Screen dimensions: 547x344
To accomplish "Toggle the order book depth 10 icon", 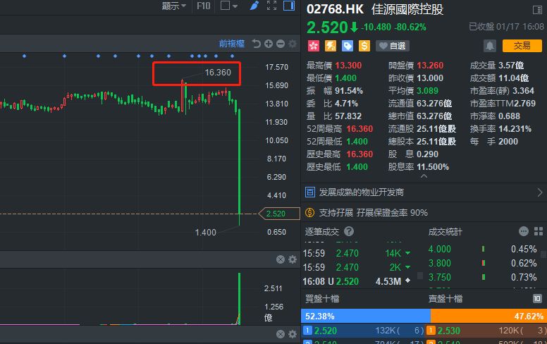I will click(x=537, y=299).
